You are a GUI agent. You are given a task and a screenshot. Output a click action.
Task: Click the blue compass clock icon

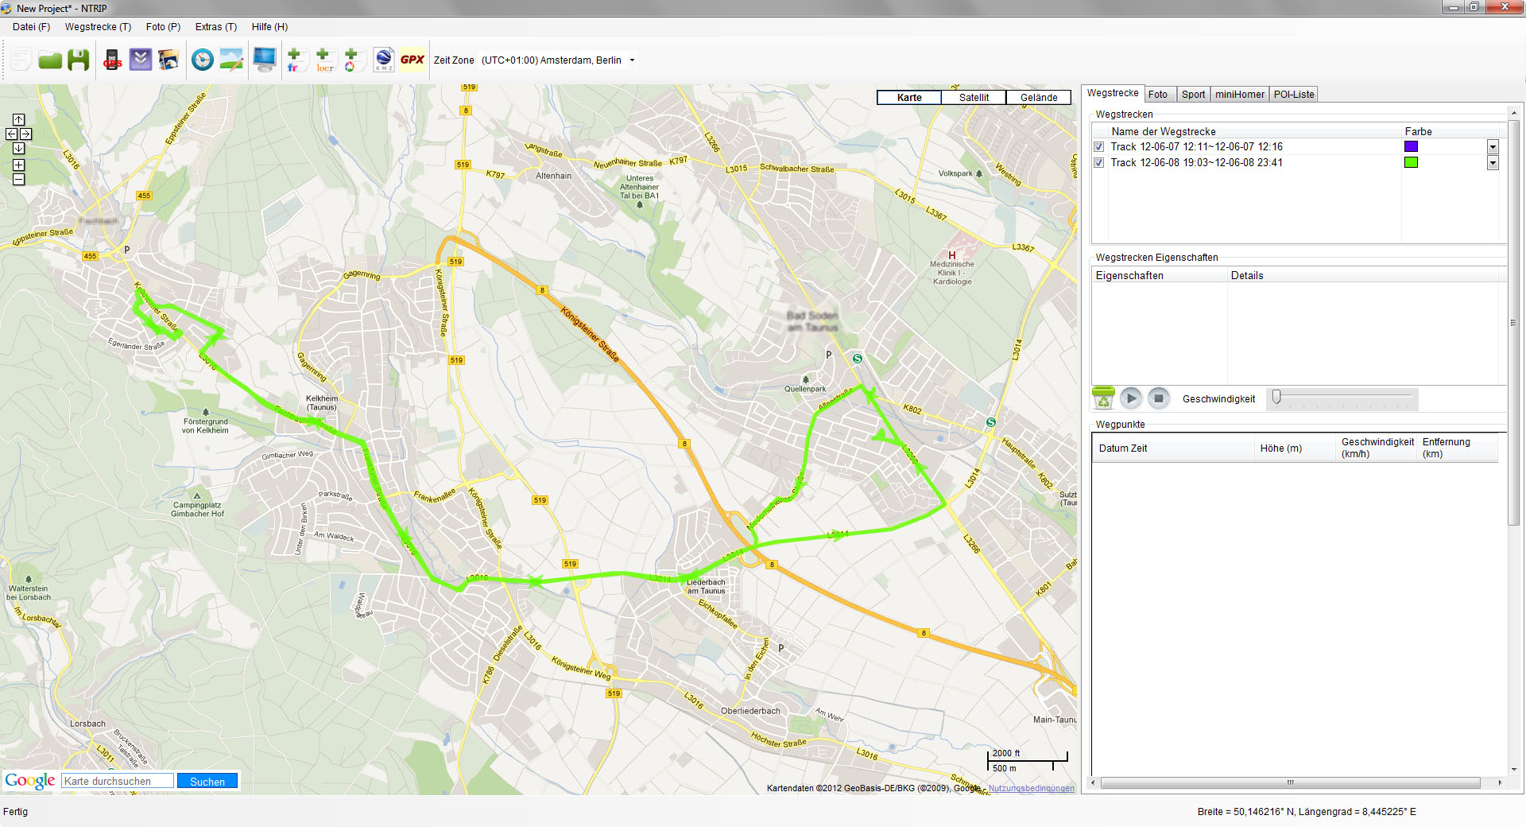click(203, 60)
